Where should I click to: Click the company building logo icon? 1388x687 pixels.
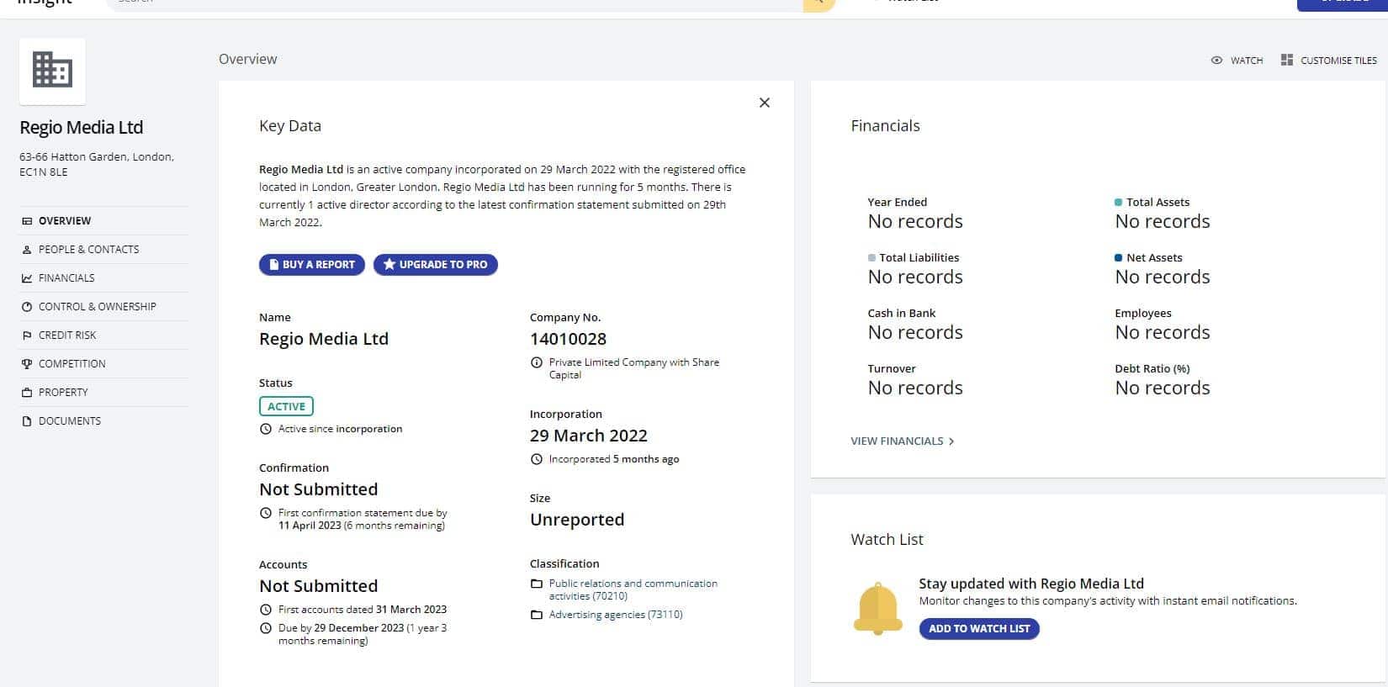pyautogui.click(x=52, y=71)
